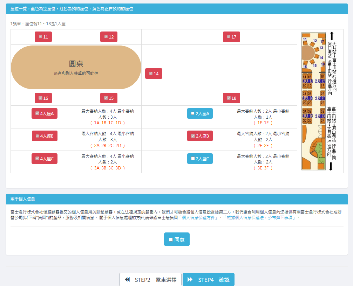Select seat 18 button
The width and height of the screenshot is (353, 286).
231,98
